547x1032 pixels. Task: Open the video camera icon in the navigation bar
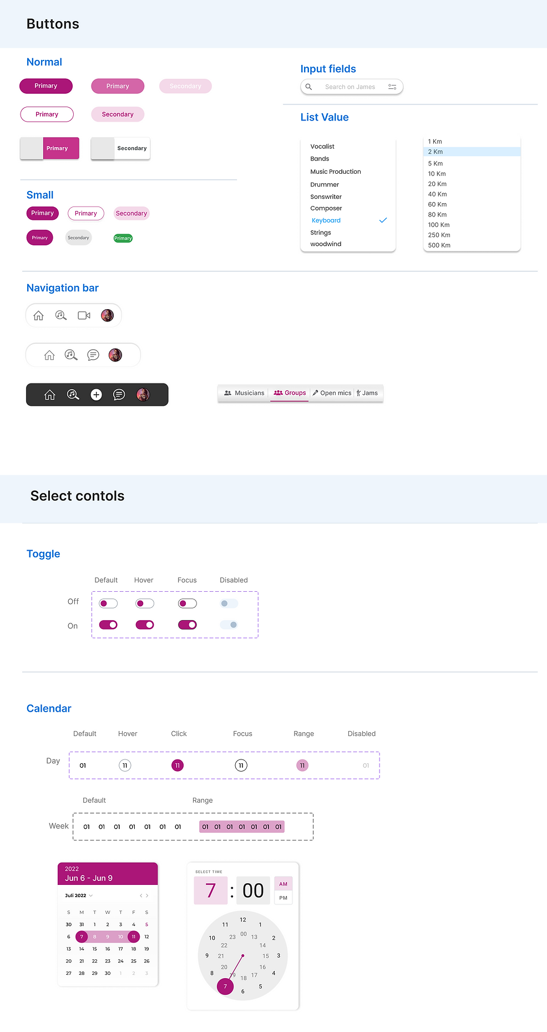(x=84, y=315)
